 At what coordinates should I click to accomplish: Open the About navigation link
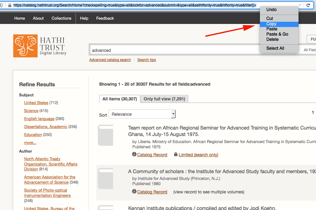pyautogui.click(x=38, y=18)
